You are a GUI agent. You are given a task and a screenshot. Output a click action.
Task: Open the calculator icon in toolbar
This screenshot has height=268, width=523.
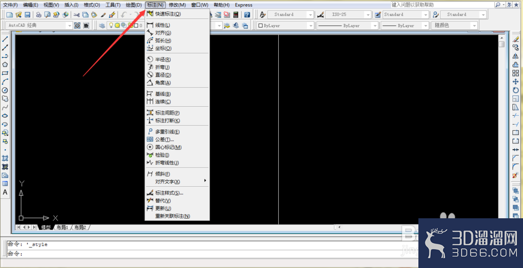(236, 15)
